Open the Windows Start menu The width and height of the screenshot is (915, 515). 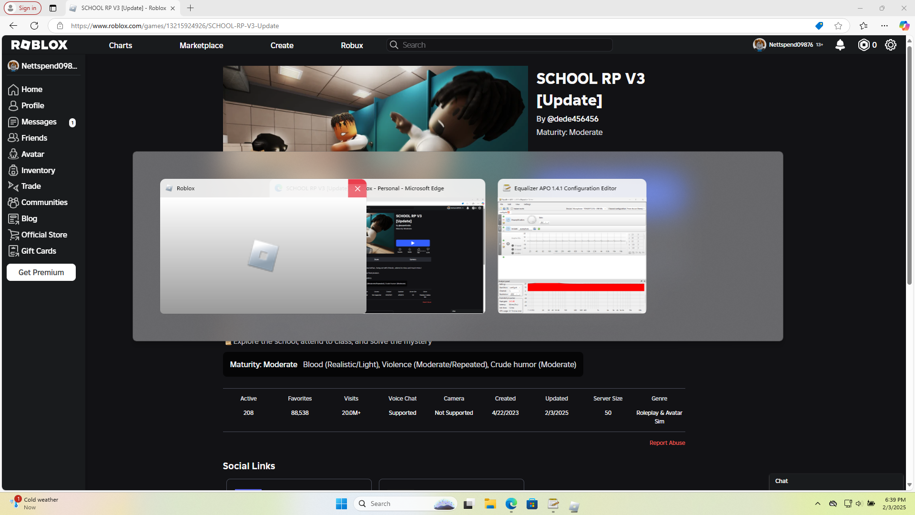[341, 504]
